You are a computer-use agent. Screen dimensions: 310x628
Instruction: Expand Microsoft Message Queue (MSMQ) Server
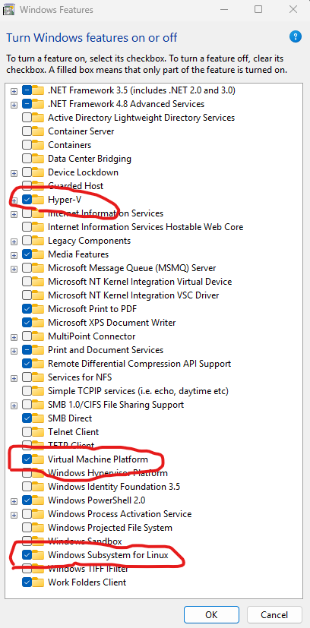point(14,268)
